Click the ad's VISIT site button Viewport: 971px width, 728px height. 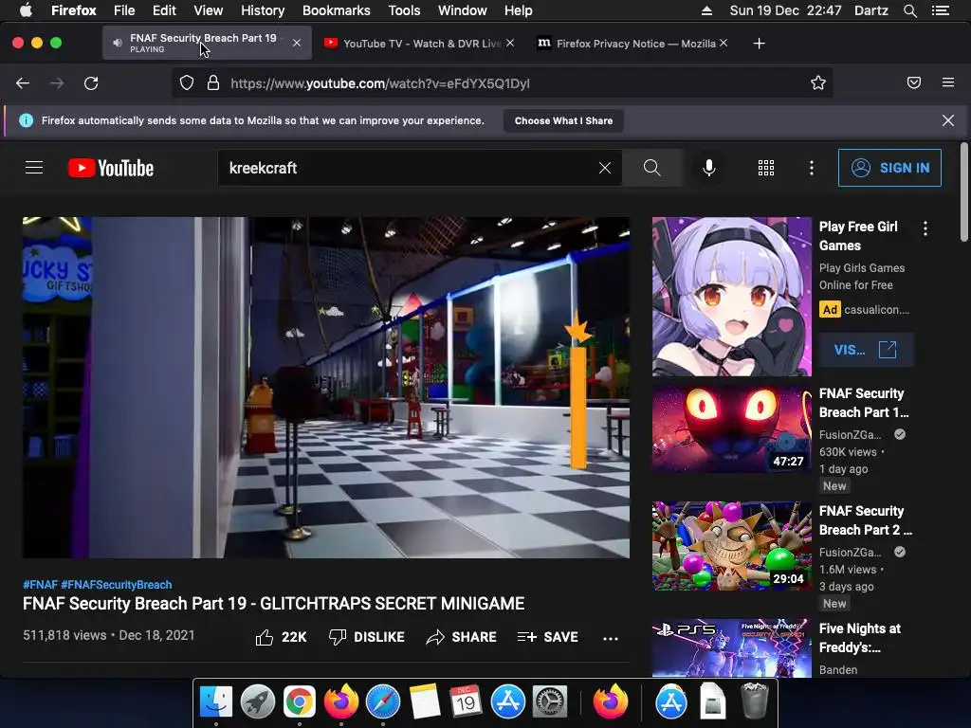point(866,350)
